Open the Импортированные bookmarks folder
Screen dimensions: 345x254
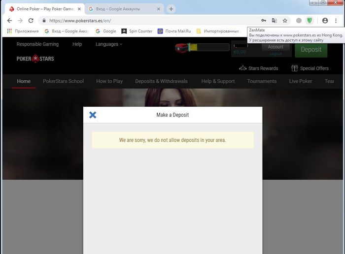pos(218,31)
